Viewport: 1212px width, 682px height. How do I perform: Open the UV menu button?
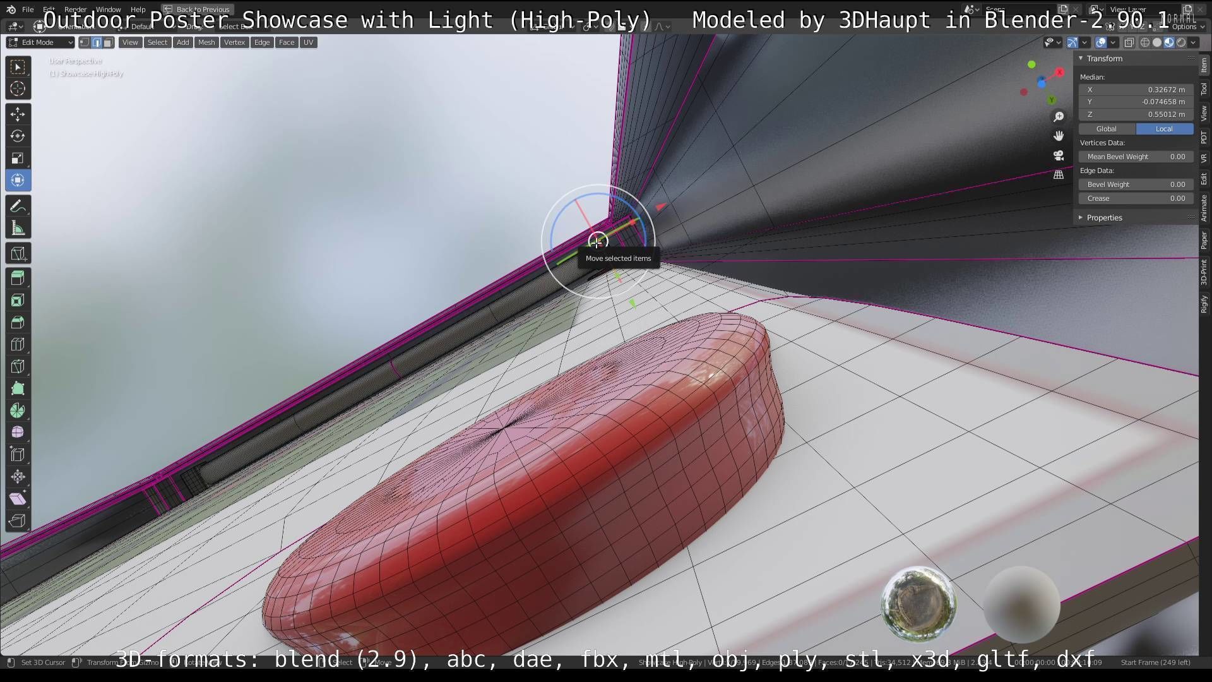tap(308, 42)
